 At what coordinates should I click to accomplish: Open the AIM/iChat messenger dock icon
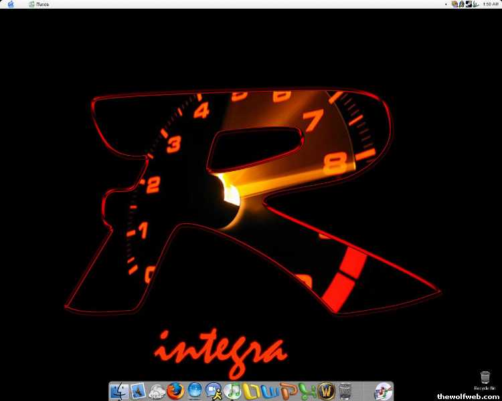pyautogui.click(x=214, y=391)
